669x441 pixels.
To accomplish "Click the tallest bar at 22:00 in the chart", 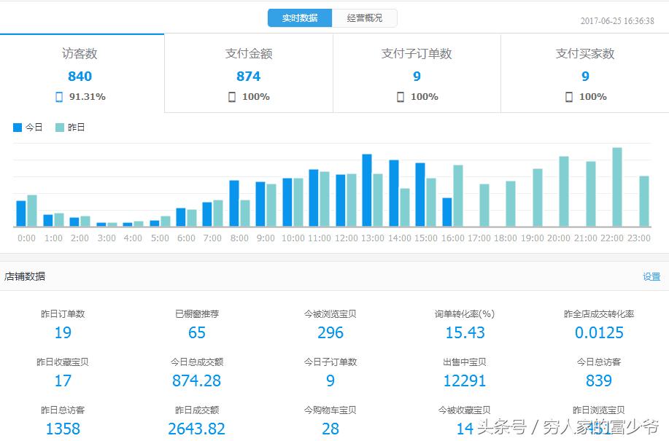I will [x=616, y=186].
